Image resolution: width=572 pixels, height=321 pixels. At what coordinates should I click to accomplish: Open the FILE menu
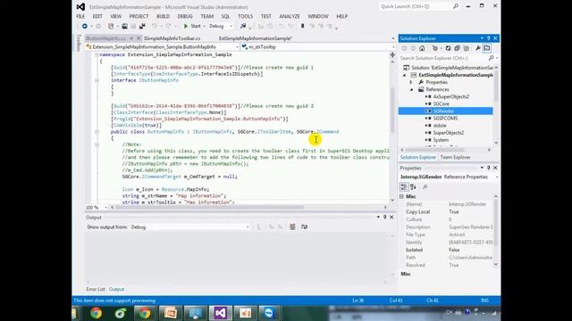(x=80, y=16)
